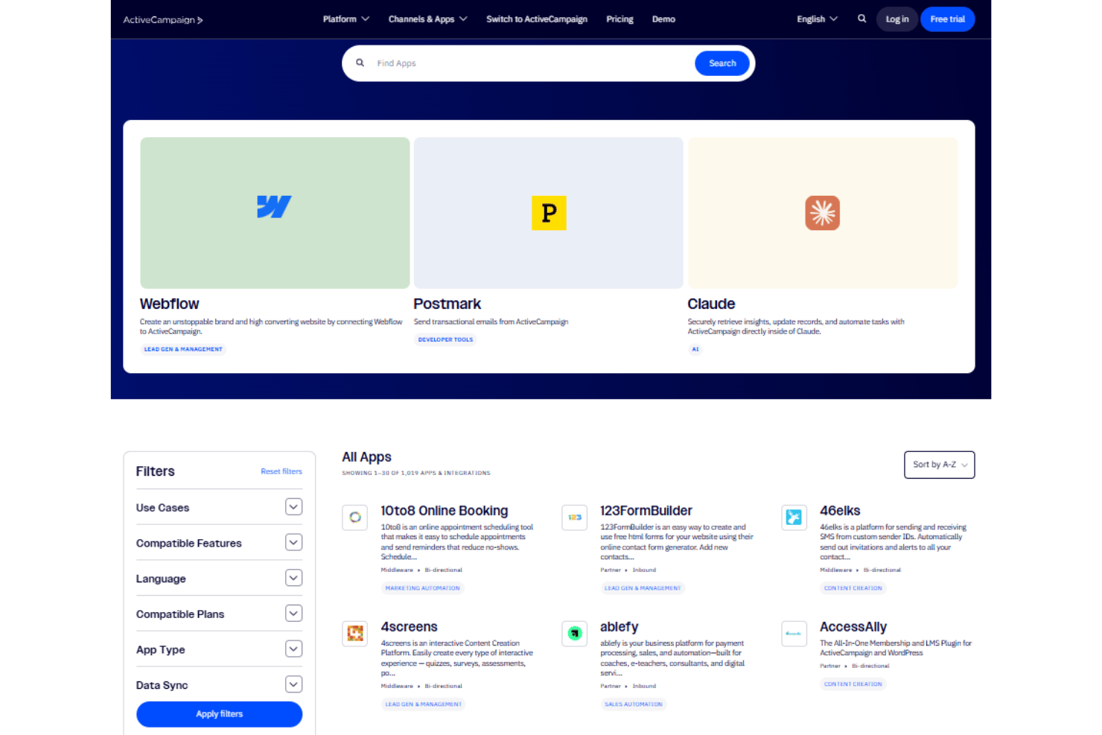Click the Filters heading
This screenshot has width=1102, height=735.
(x=155, y=471)
